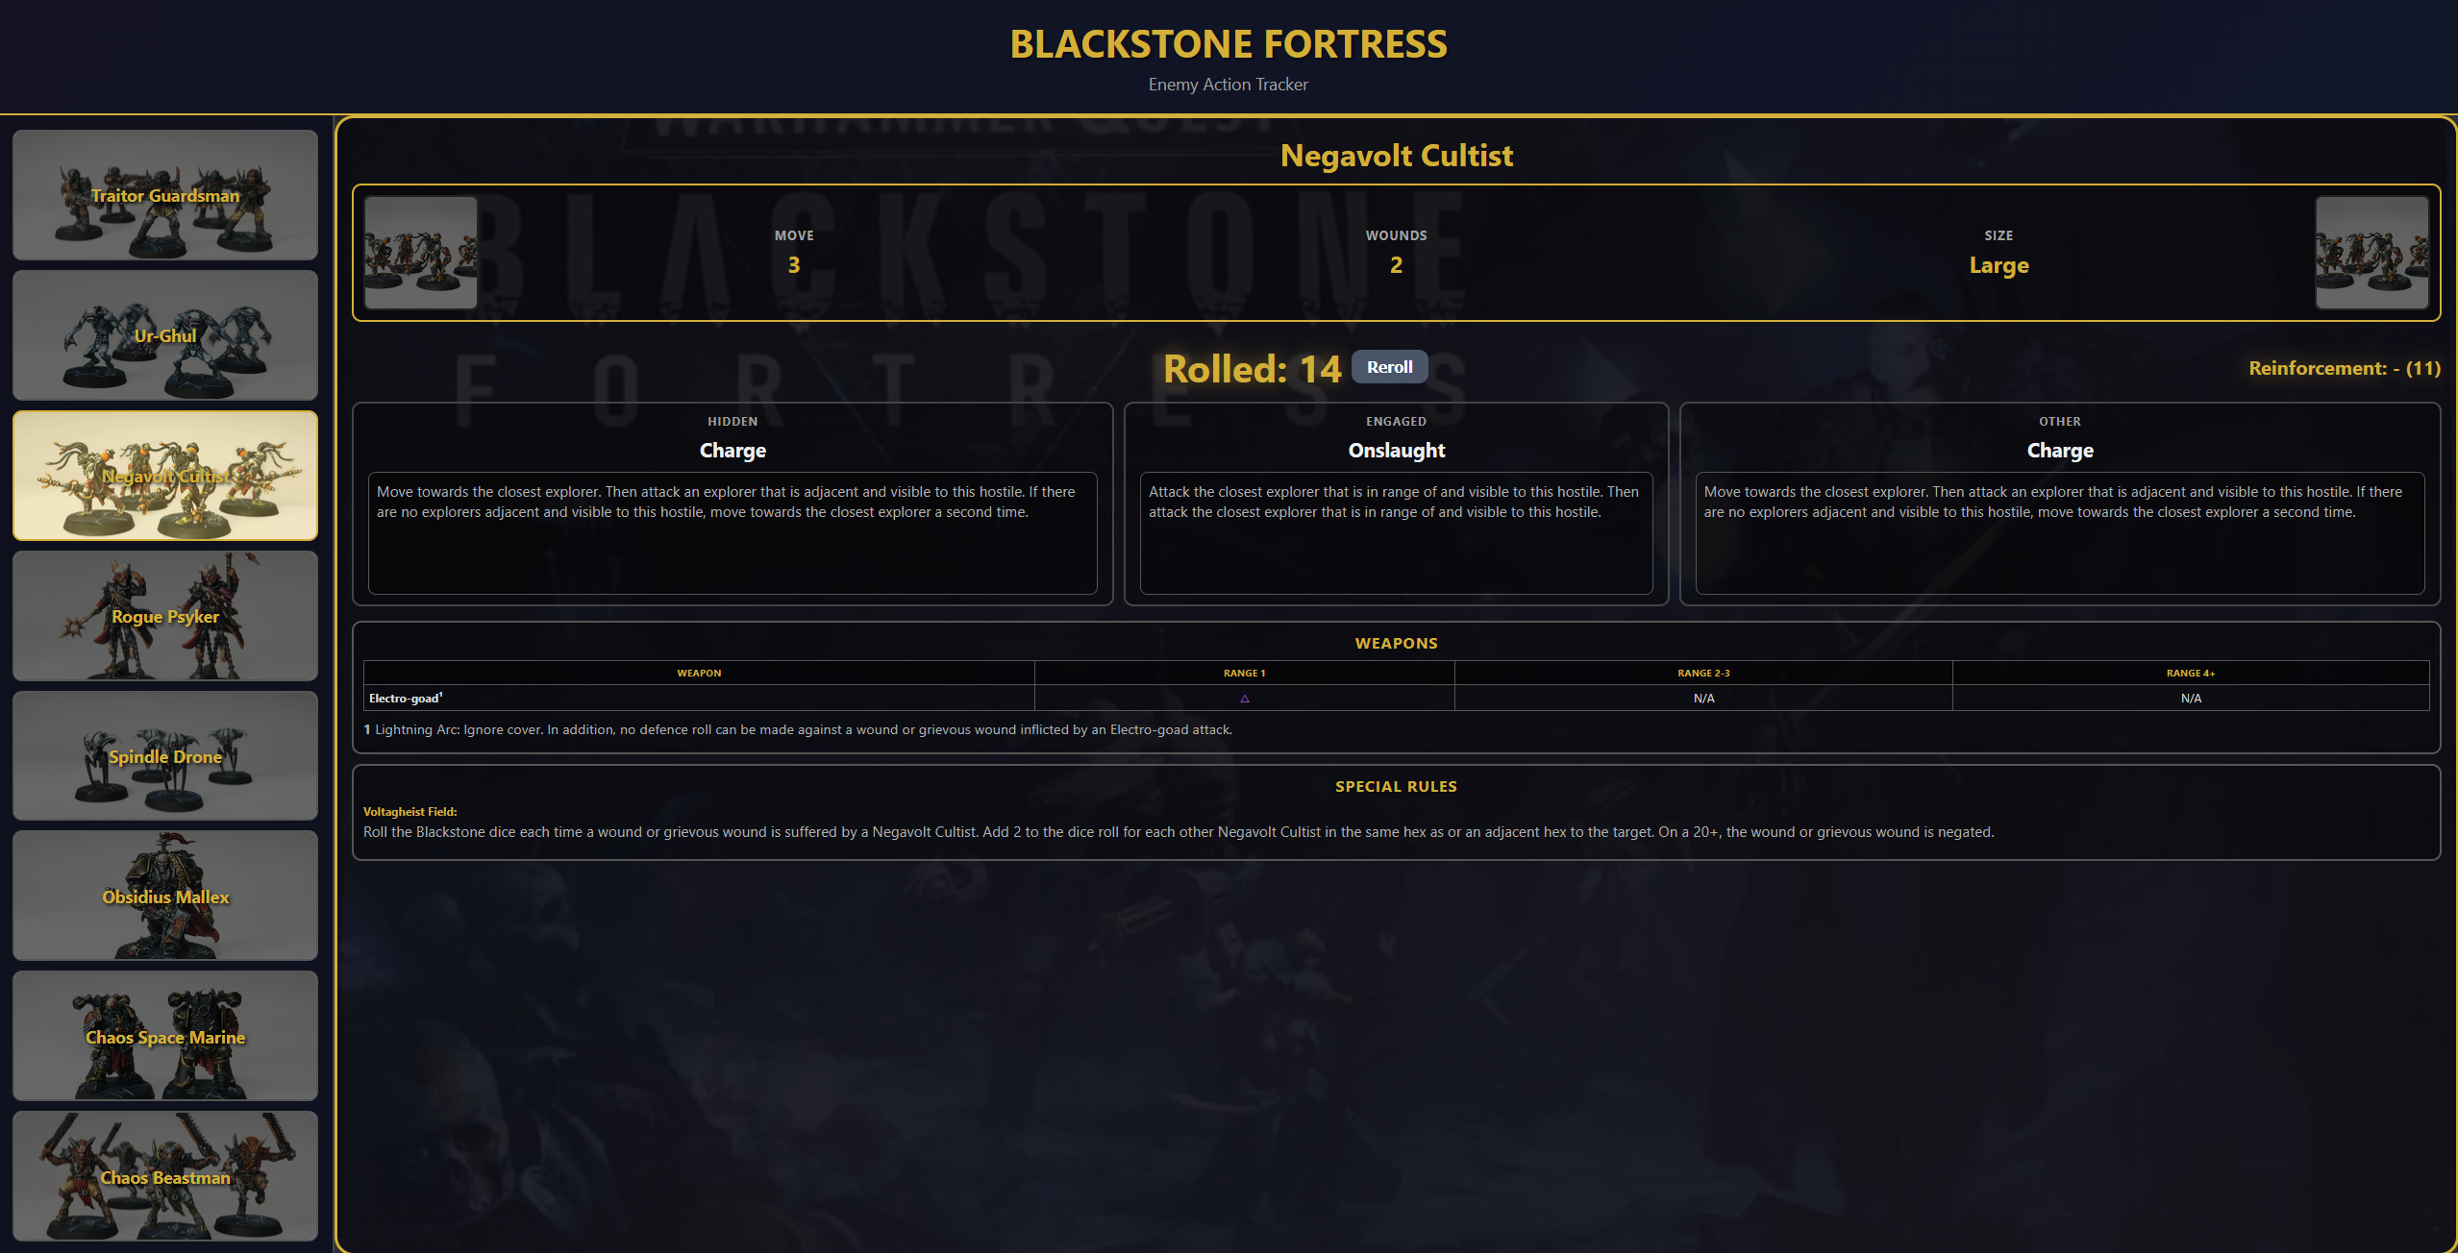Image resolution: width=2458 pixels, height=1253 pixels.
Task: Click the Voltagheist Field rule label
Action: coord(410,812)
